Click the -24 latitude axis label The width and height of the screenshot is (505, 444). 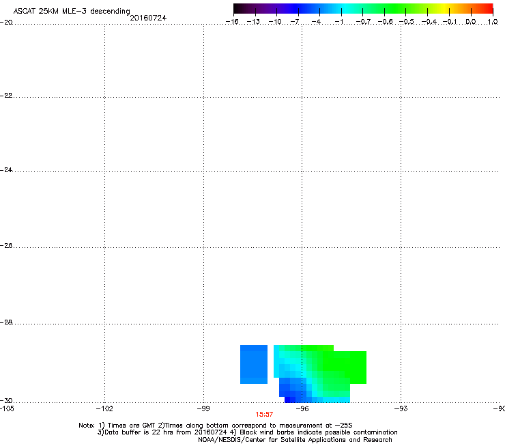pos(6,169)
